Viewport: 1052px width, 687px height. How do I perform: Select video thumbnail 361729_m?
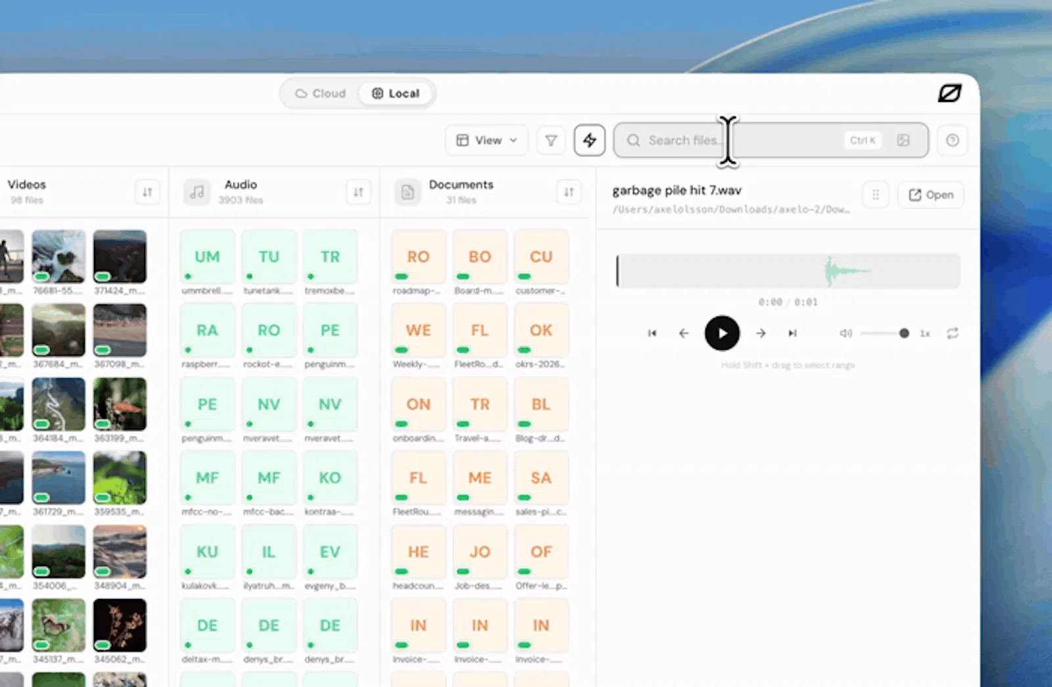coord(59,477)
